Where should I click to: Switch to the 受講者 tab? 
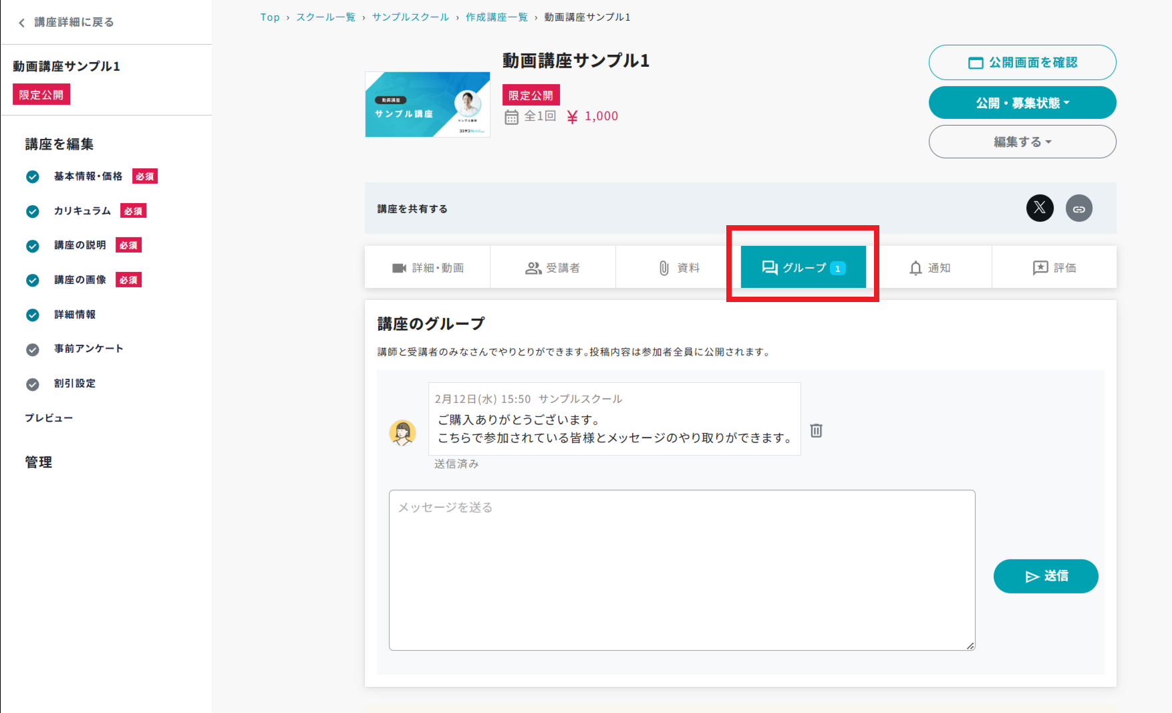553,268
